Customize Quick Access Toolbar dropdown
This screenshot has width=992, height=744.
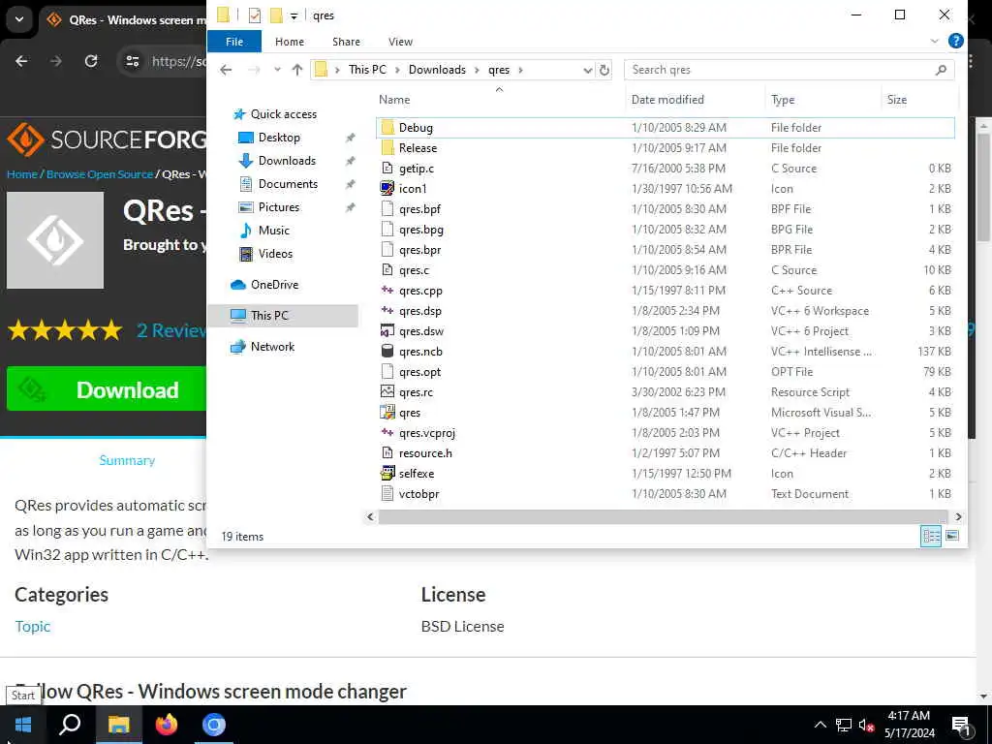(x=294, y=15)
